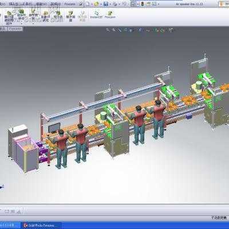Expand the dropdown beside the Select tool
This screenshot has height=229, width=229.
coord(138,4)
